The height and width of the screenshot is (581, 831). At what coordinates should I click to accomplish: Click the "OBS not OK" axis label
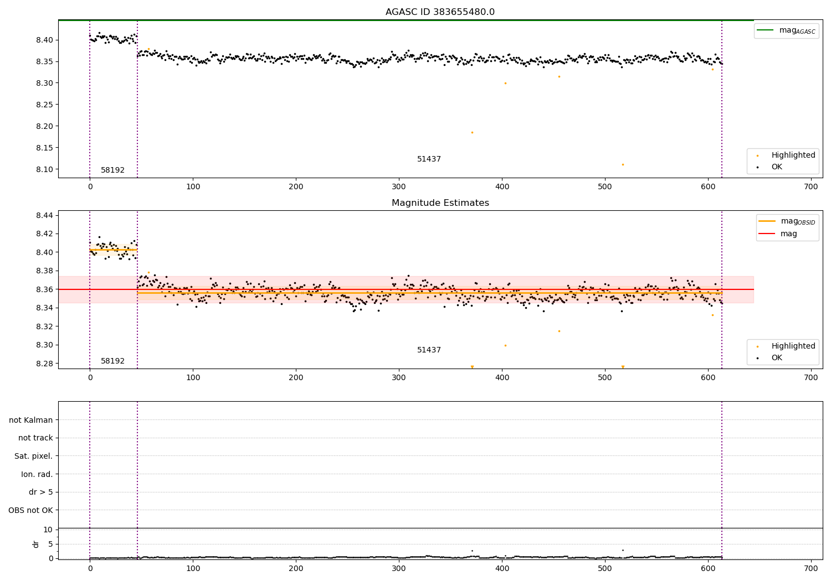(30, 510)
